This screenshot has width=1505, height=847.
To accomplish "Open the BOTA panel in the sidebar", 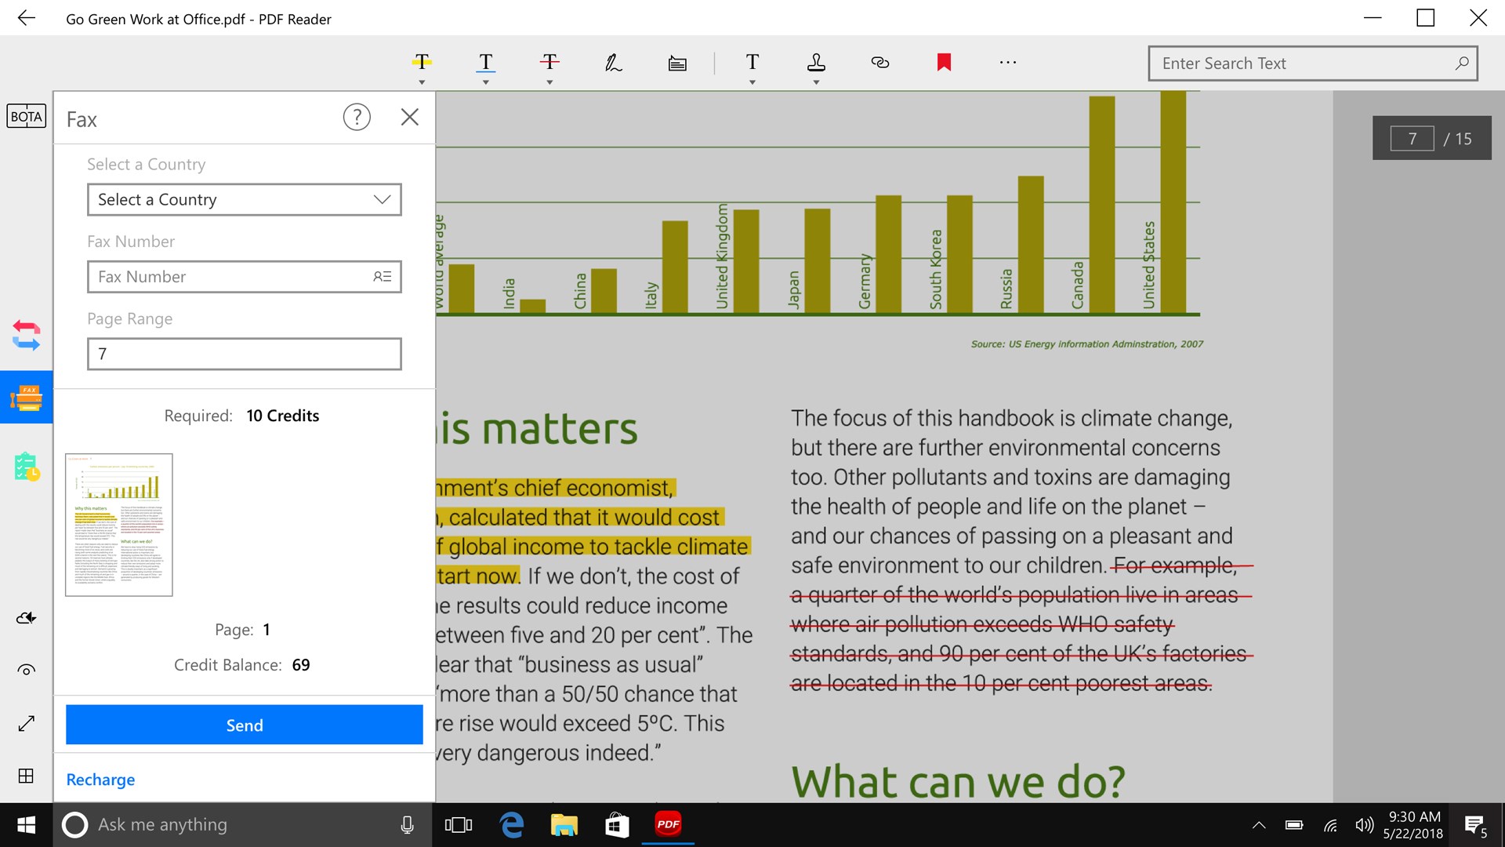I will click(x=26, y=116).
